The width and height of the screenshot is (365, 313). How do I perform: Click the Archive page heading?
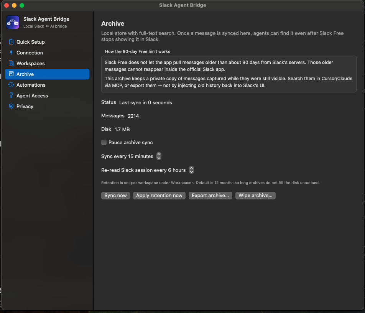[113, 23]
